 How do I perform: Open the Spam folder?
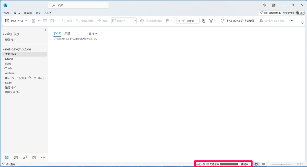point(9,83)
